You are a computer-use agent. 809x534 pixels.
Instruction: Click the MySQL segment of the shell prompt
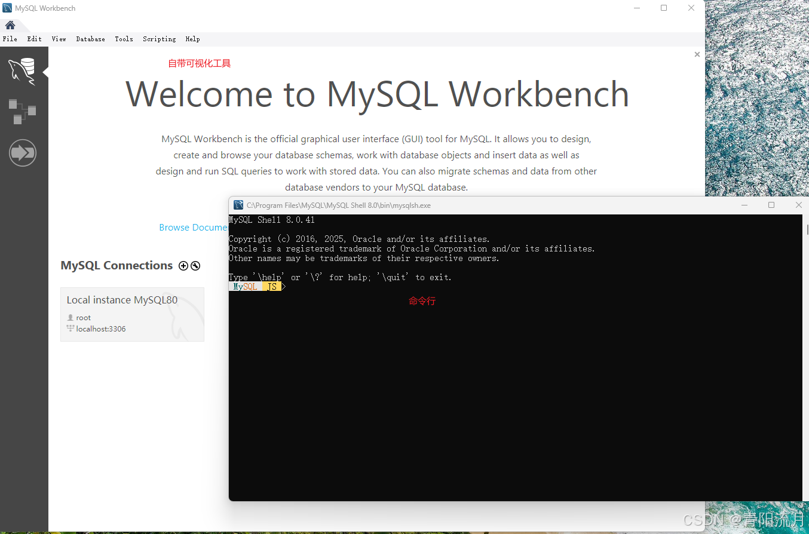click(x=246, y=287)
